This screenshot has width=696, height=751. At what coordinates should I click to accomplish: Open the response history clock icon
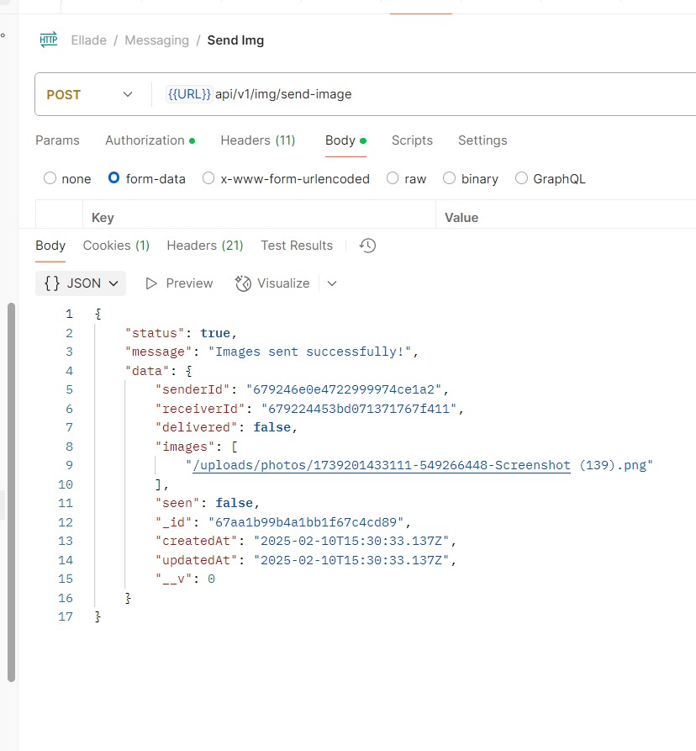pyautogui.click(x=367, y=246)
